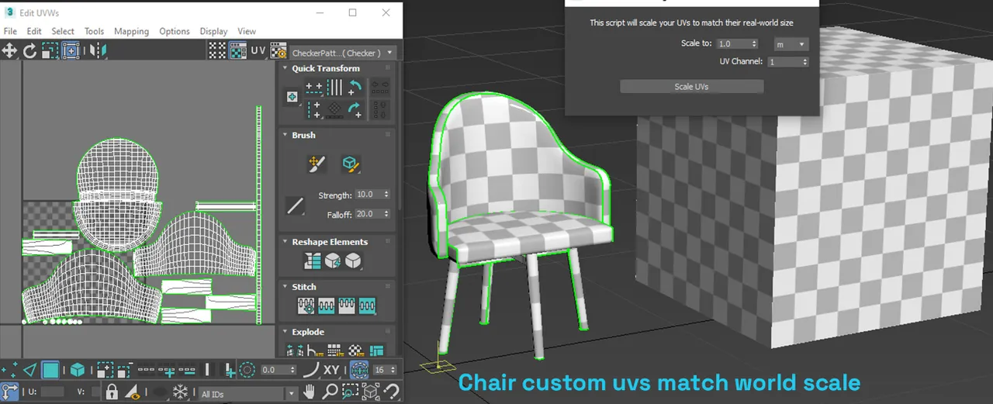Select the Paint Move brush
This screenshot has height=404, width=993.
coord(316,164)
